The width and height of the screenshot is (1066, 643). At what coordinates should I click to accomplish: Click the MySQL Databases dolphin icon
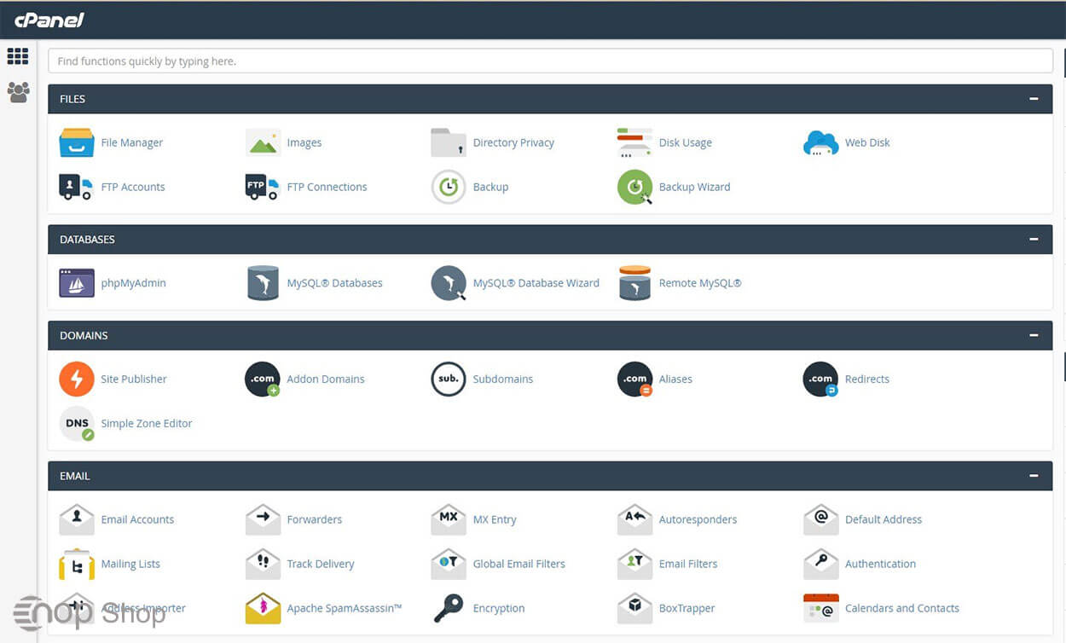tap(263, 282)
